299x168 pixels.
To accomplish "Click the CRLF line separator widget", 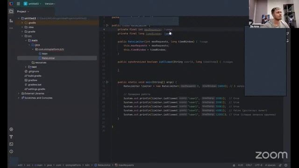I will click(x=249, y=165).
